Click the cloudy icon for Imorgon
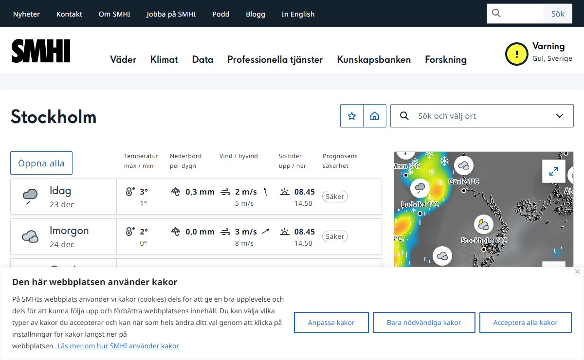This screenshot has width=584, height=360. click(30, 236)
